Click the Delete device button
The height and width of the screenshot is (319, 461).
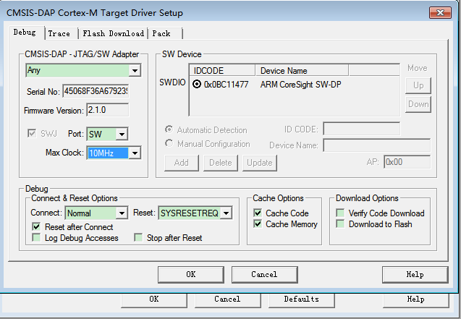click(221, 163)
